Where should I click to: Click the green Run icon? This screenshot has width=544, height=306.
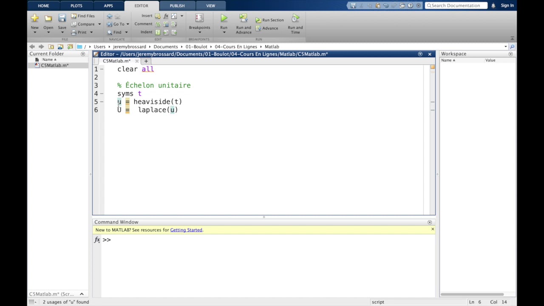pos(224,18)
